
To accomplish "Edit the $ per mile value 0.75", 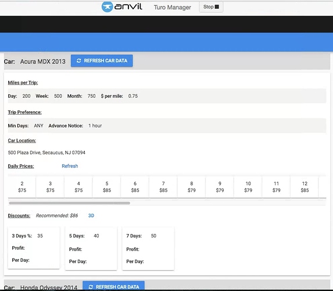I will (133, 96).
